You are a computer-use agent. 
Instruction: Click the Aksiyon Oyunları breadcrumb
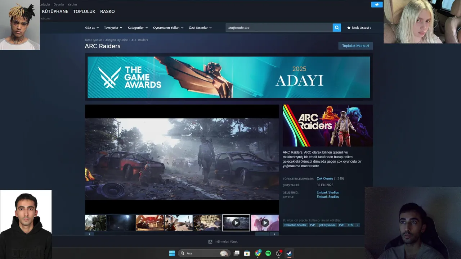(x=117, y=40)
